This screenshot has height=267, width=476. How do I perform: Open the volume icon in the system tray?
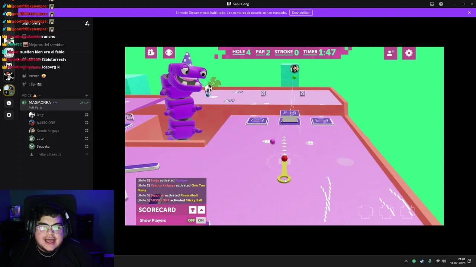click(x=444, y=261)
